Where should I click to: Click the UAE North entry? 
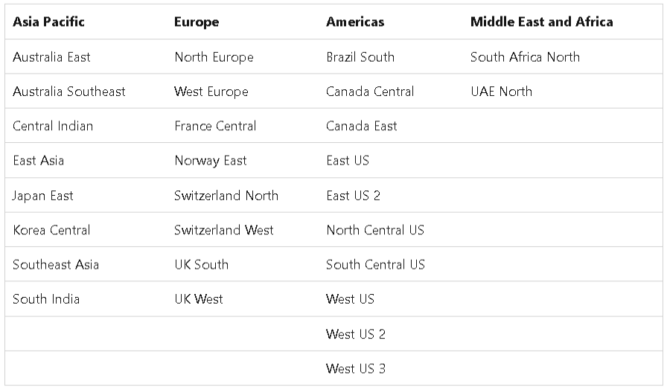coord(501,92)
